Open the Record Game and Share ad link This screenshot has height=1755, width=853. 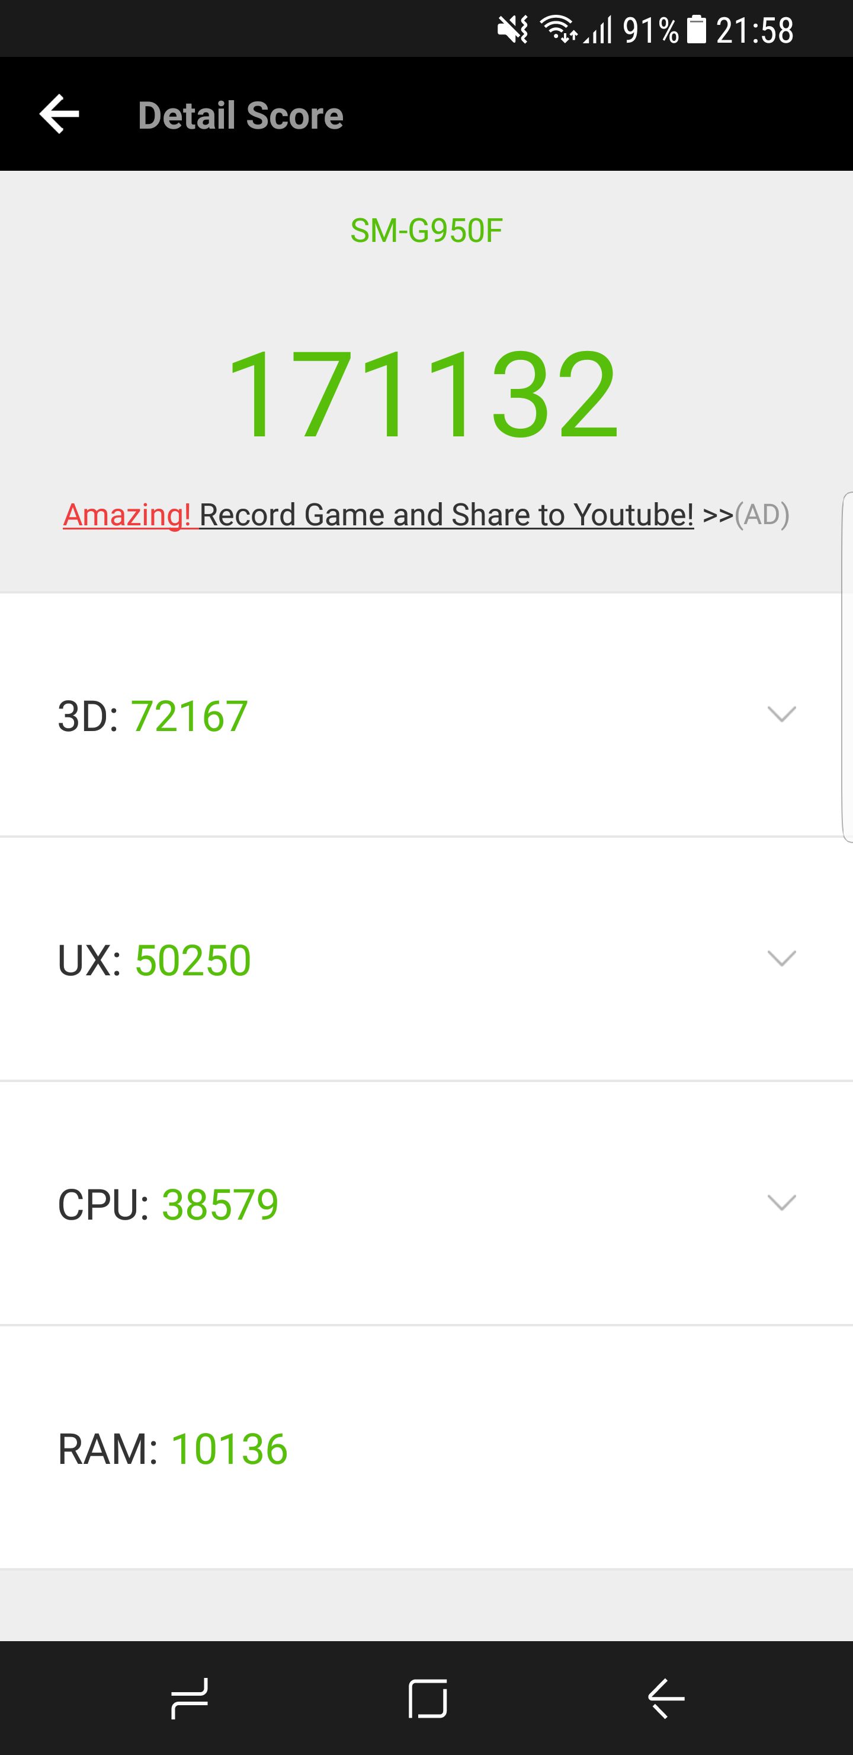pyautogui.click(x=446, y=515)
